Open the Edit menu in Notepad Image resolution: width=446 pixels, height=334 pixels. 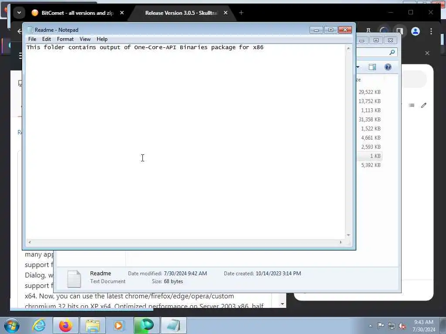[x=46, y=39]
